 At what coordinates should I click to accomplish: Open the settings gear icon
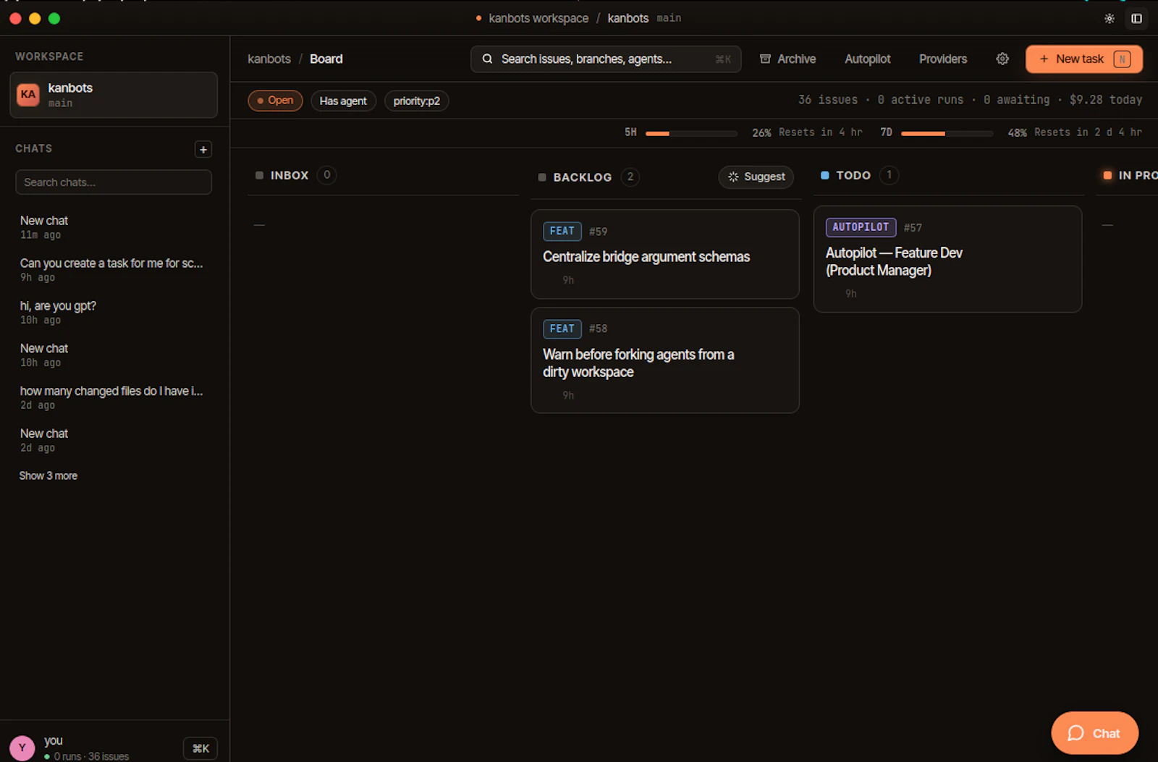pyautogui.click(x=1002, y=59)
